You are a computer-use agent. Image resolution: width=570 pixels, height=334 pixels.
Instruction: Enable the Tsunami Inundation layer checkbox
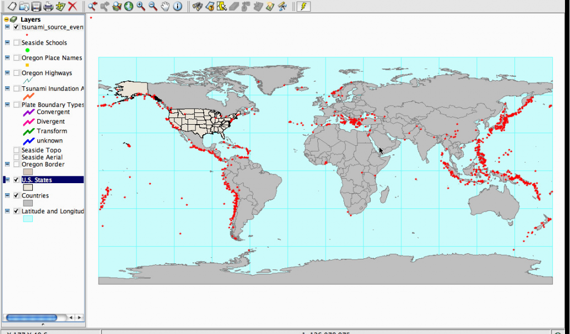pos(16,89)
